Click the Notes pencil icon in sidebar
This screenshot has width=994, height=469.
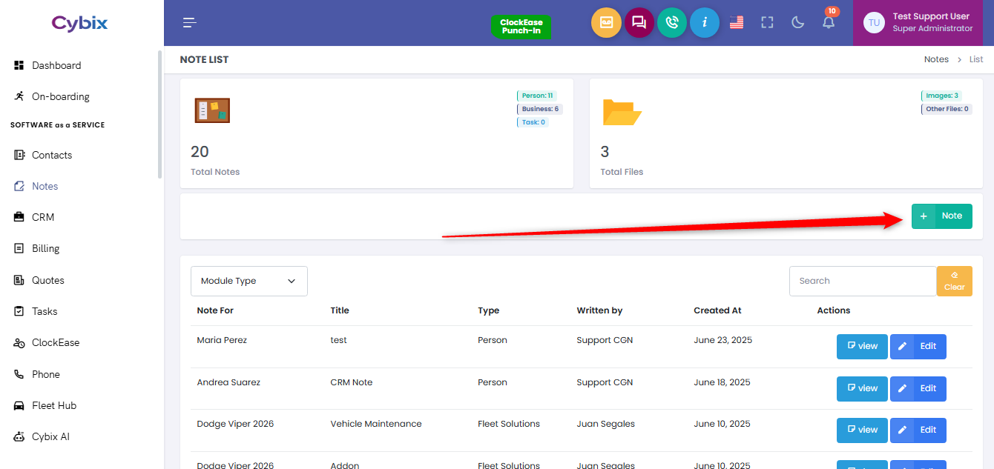point(19,186)
